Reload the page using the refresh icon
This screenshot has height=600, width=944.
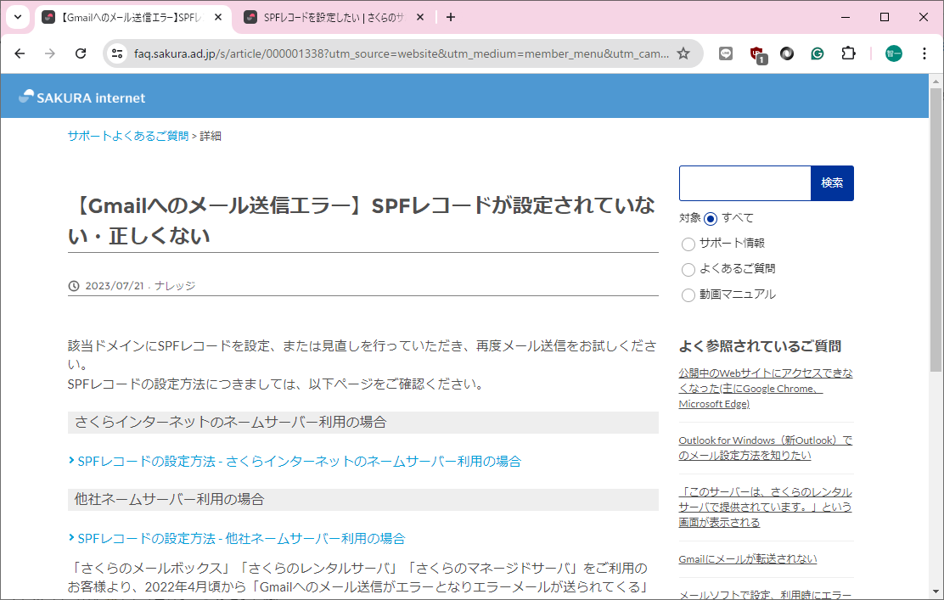pos(81,53)
